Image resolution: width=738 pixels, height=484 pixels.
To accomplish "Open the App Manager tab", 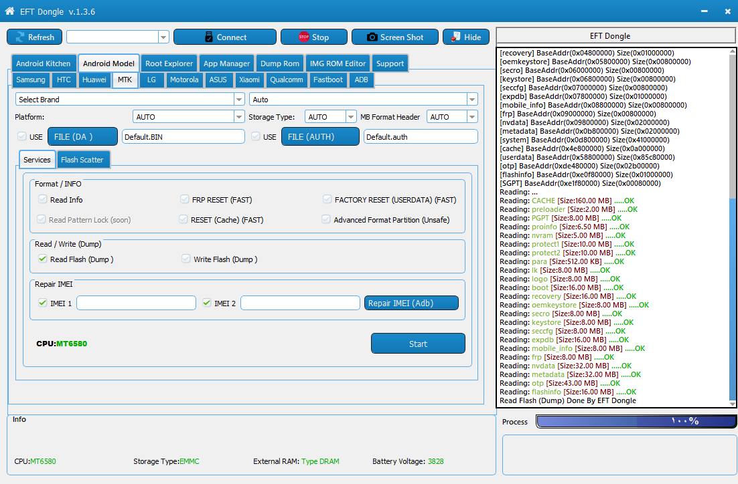I will [227, 64].
